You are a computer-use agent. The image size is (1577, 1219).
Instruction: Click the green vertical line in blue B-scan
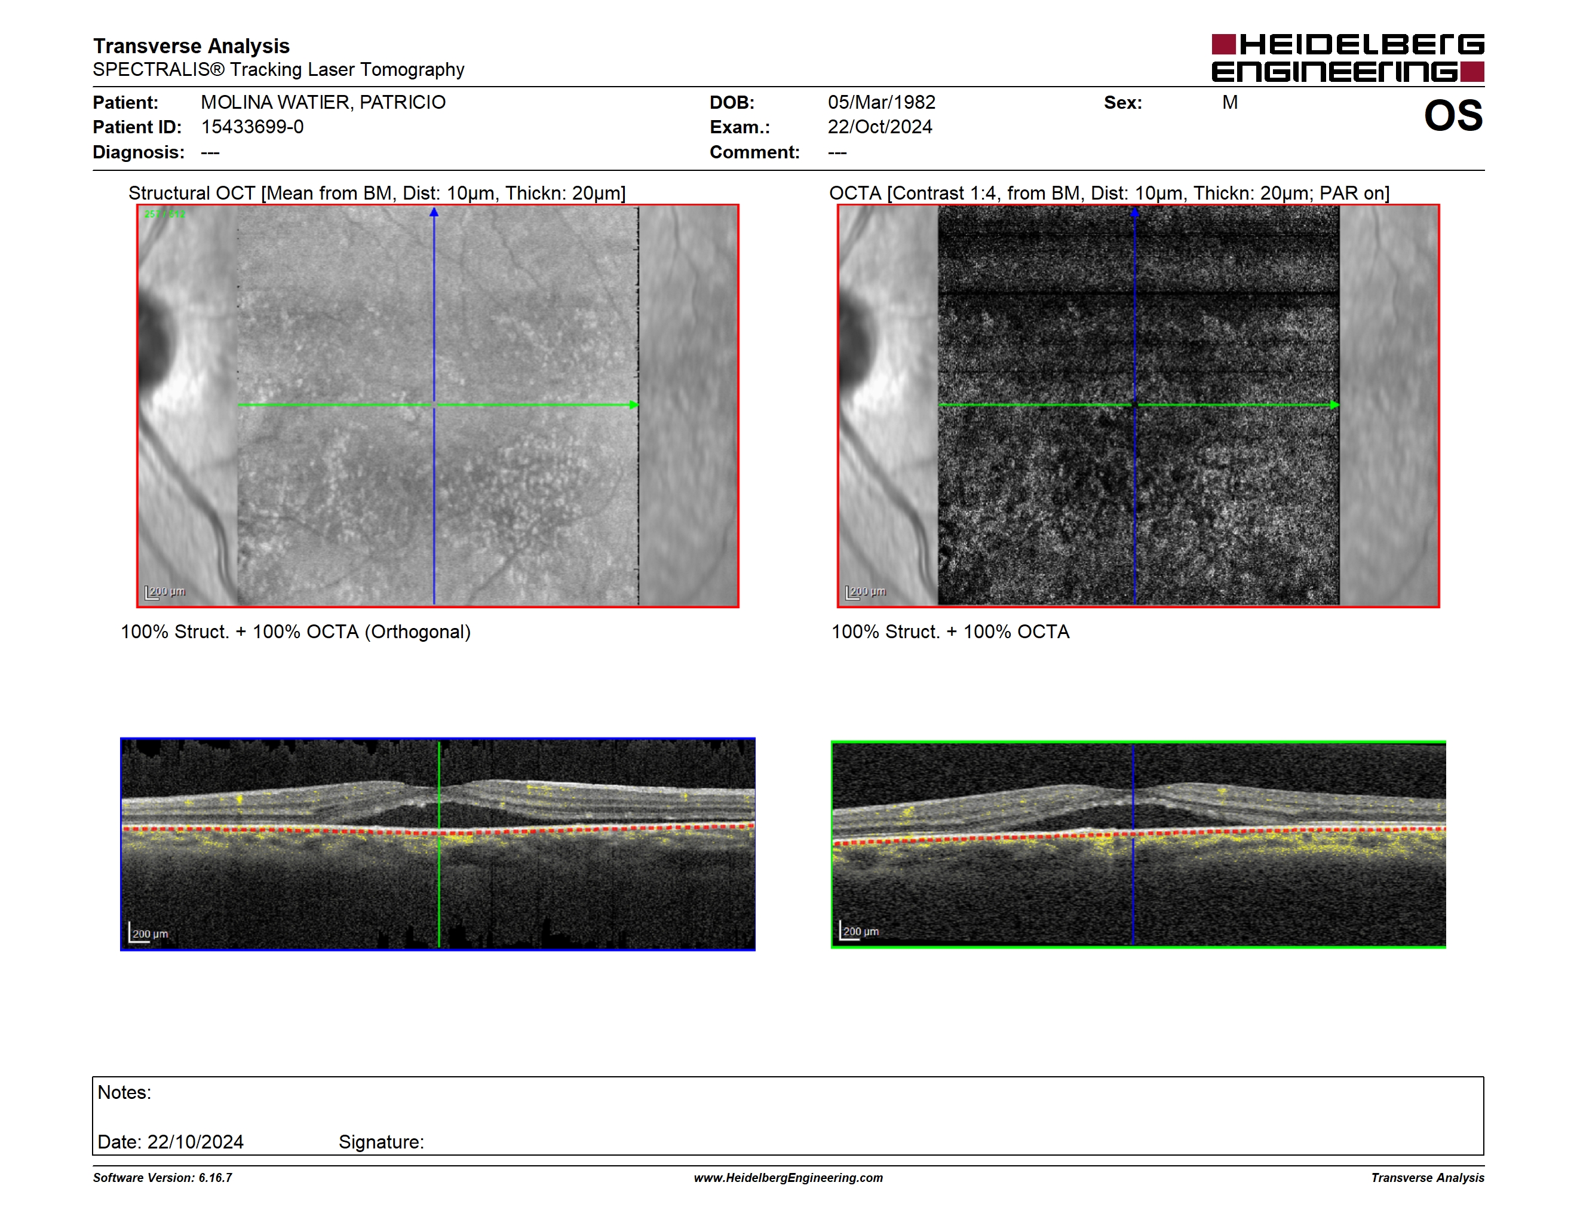coord(439,844)
